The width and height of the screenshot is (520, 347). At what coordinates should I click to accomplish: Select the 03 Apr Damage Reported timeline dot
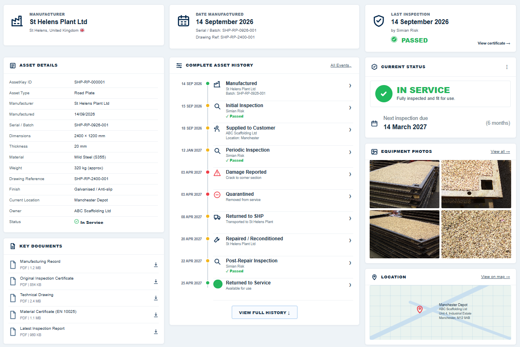(x=208, y=172)
